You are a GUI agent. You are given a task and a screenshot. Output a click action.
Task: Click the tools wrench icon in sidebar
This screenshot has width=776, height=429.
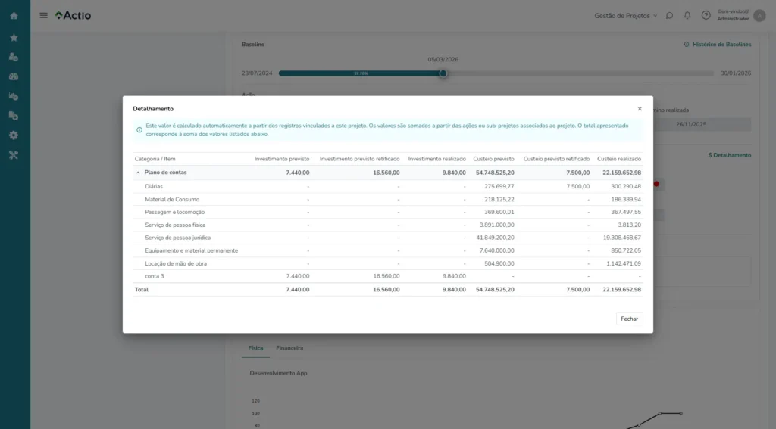coord(14,154)
